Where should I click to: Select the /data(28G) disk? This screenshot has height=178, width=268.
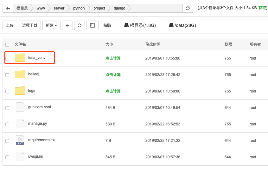(182, 25)
